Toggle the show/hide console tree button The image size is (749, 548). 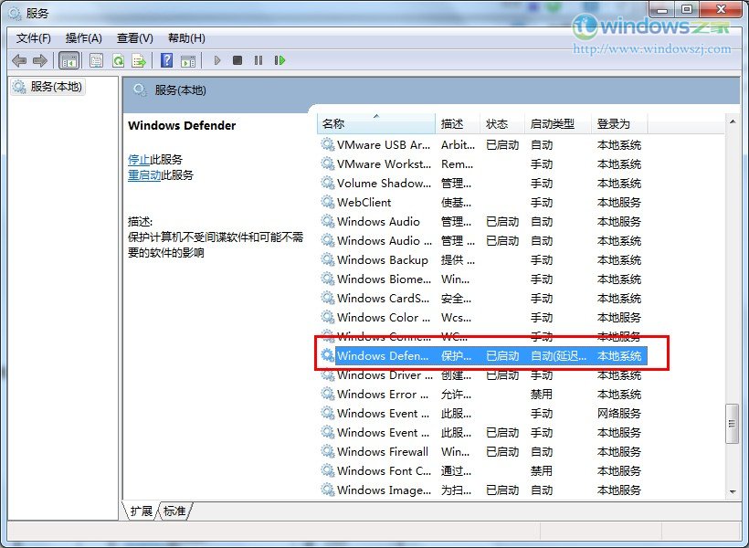(x=69, y=60)
